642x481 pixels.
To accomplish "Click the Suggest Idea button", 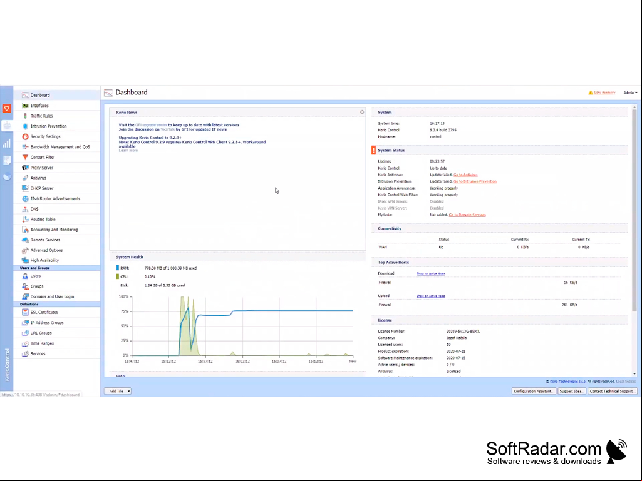I will 571,391.
